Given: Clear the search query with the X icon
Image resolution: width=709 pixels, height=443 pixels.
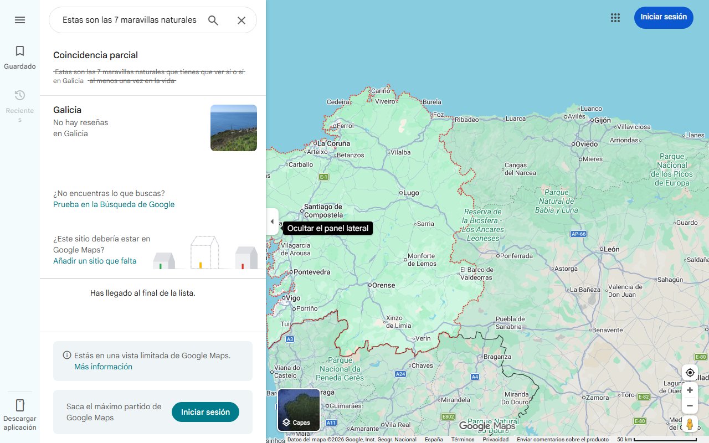Looking at the screenshot, I should pos(242,20).
